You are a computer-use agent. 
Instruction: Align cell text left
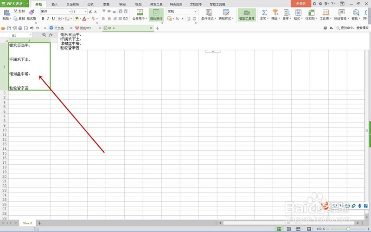point(104,19)
